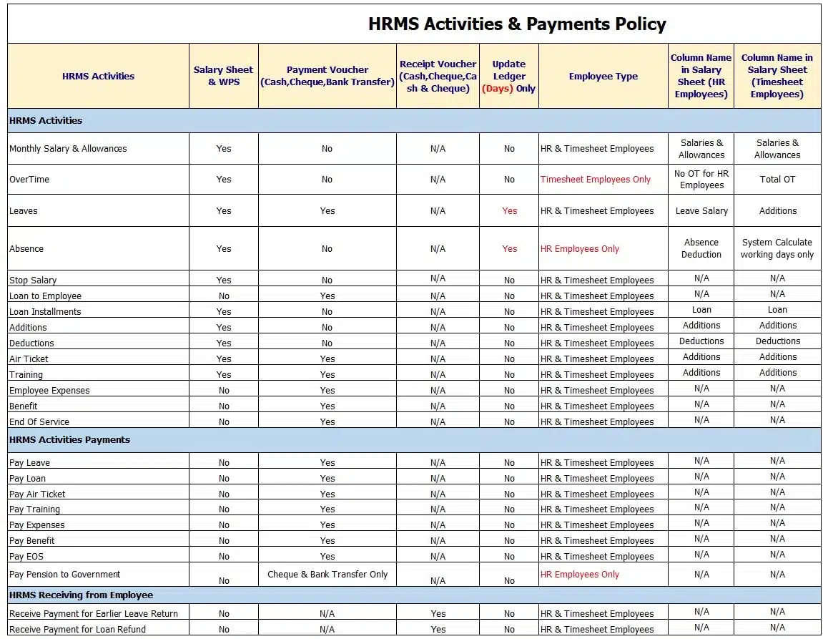The image size is (823, 639).
Task: Click red 'HR Employees Only' in Pay Pension row
Action: (x=603, y=575)
